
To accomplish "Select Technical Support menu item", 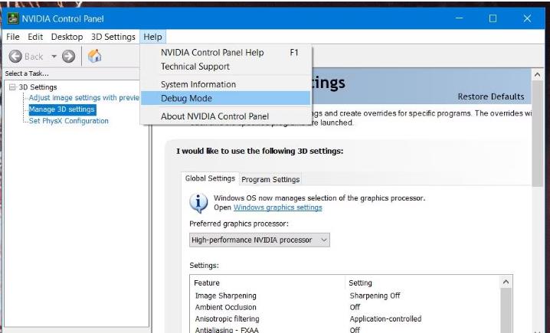I will click(x=225, y=67).
